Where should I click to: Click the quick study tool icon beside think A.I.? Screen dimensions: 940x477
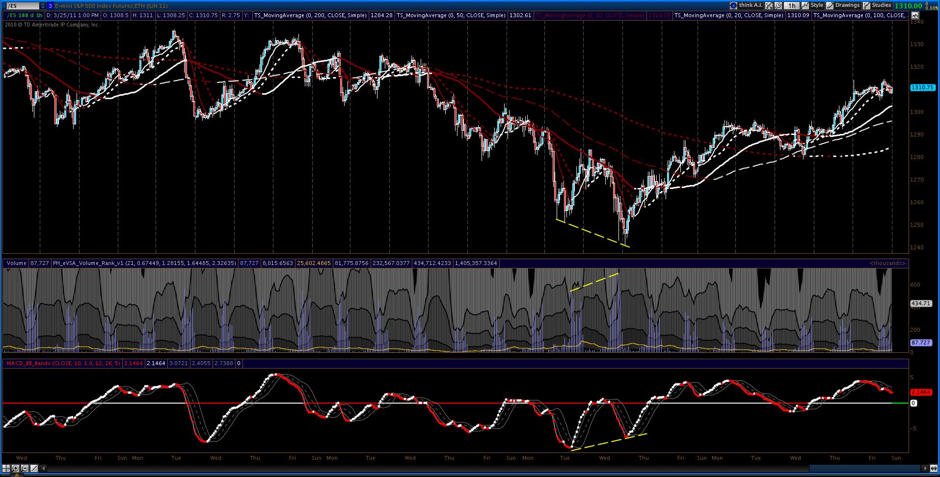[x=769, y=5]
